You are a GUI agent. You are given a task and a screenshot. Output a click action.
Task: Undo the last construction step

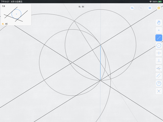coord(132,8)
